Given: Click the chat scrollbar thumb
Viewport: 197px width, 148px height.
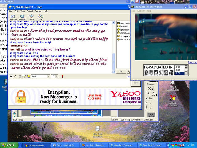Looking at the screenshot, I should pyautogui.click(x=114, y=62).
